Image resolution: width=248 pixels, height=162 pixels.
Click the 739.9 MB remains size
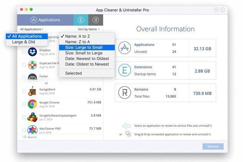tap(202, 93)
